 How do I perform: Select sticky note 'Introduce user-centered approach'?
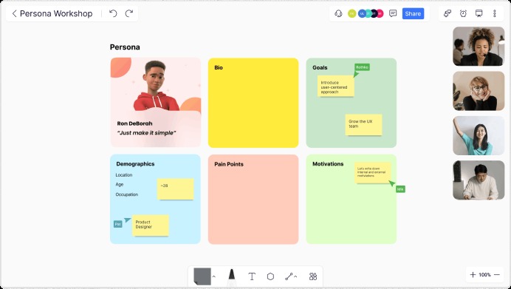[x=336, y=86]
